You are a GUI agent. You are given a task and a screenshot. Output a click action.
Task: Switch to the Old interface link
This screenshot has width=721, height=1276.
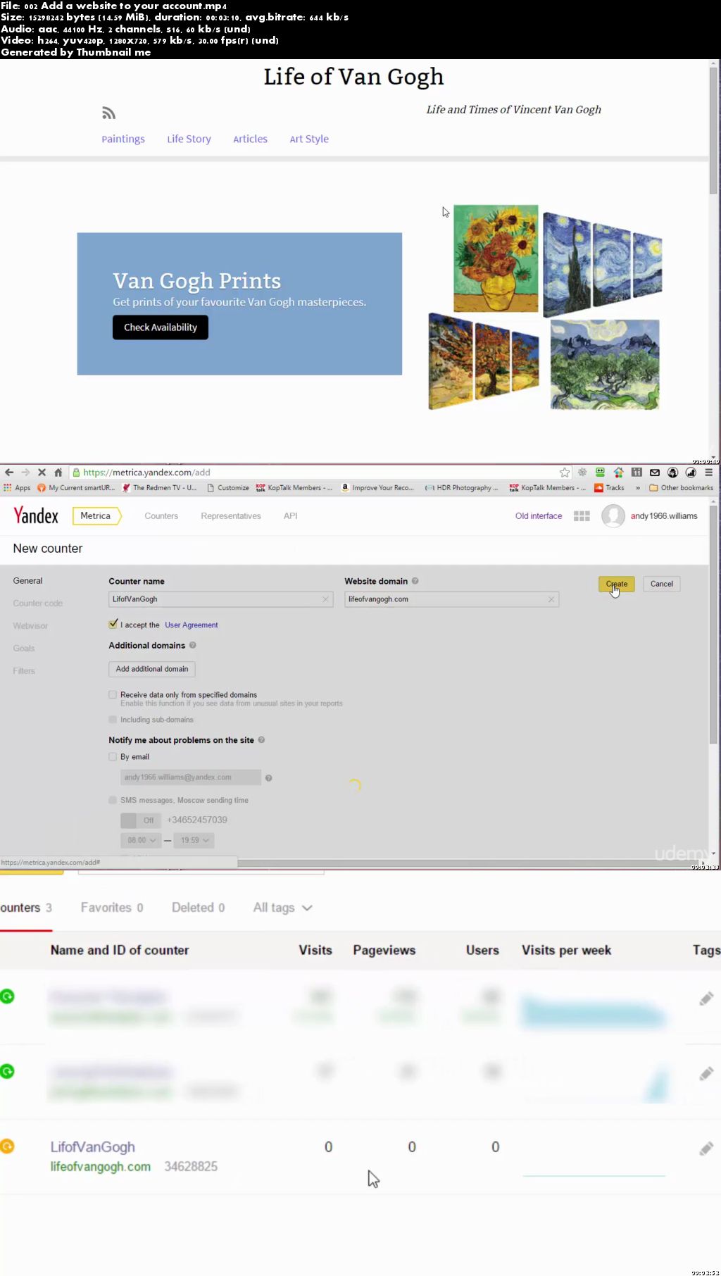[x=539, y=516]
